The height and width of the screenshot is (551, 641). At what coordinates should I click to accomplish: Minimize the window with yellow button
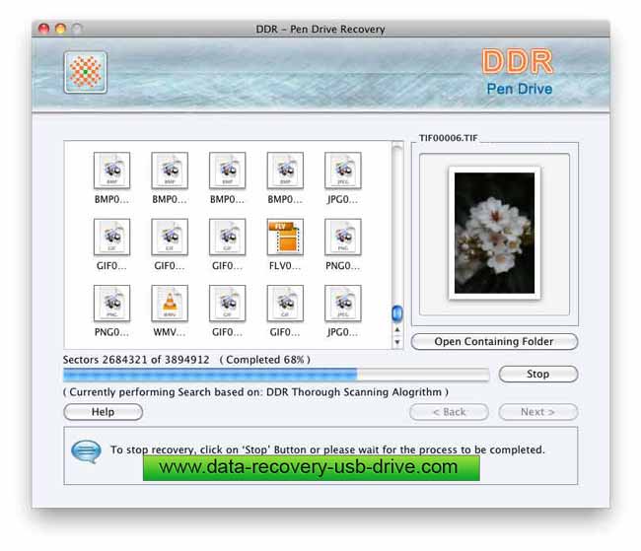(x=60, y=29)
